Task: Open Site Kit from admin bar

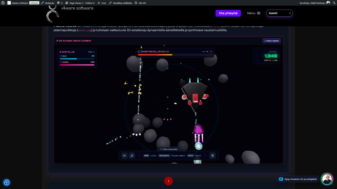Action: click(x=140, y=3)
